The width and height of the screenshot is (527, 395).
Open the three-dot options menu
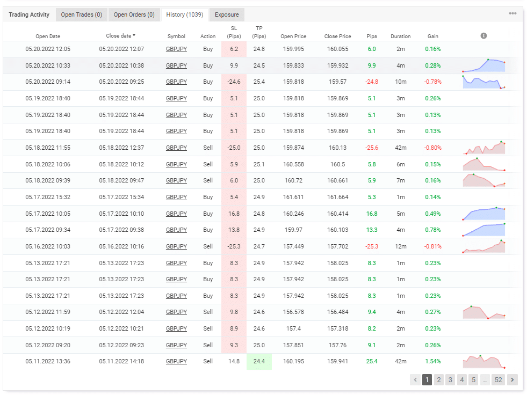pyautogui.click(x=514, y=14)
